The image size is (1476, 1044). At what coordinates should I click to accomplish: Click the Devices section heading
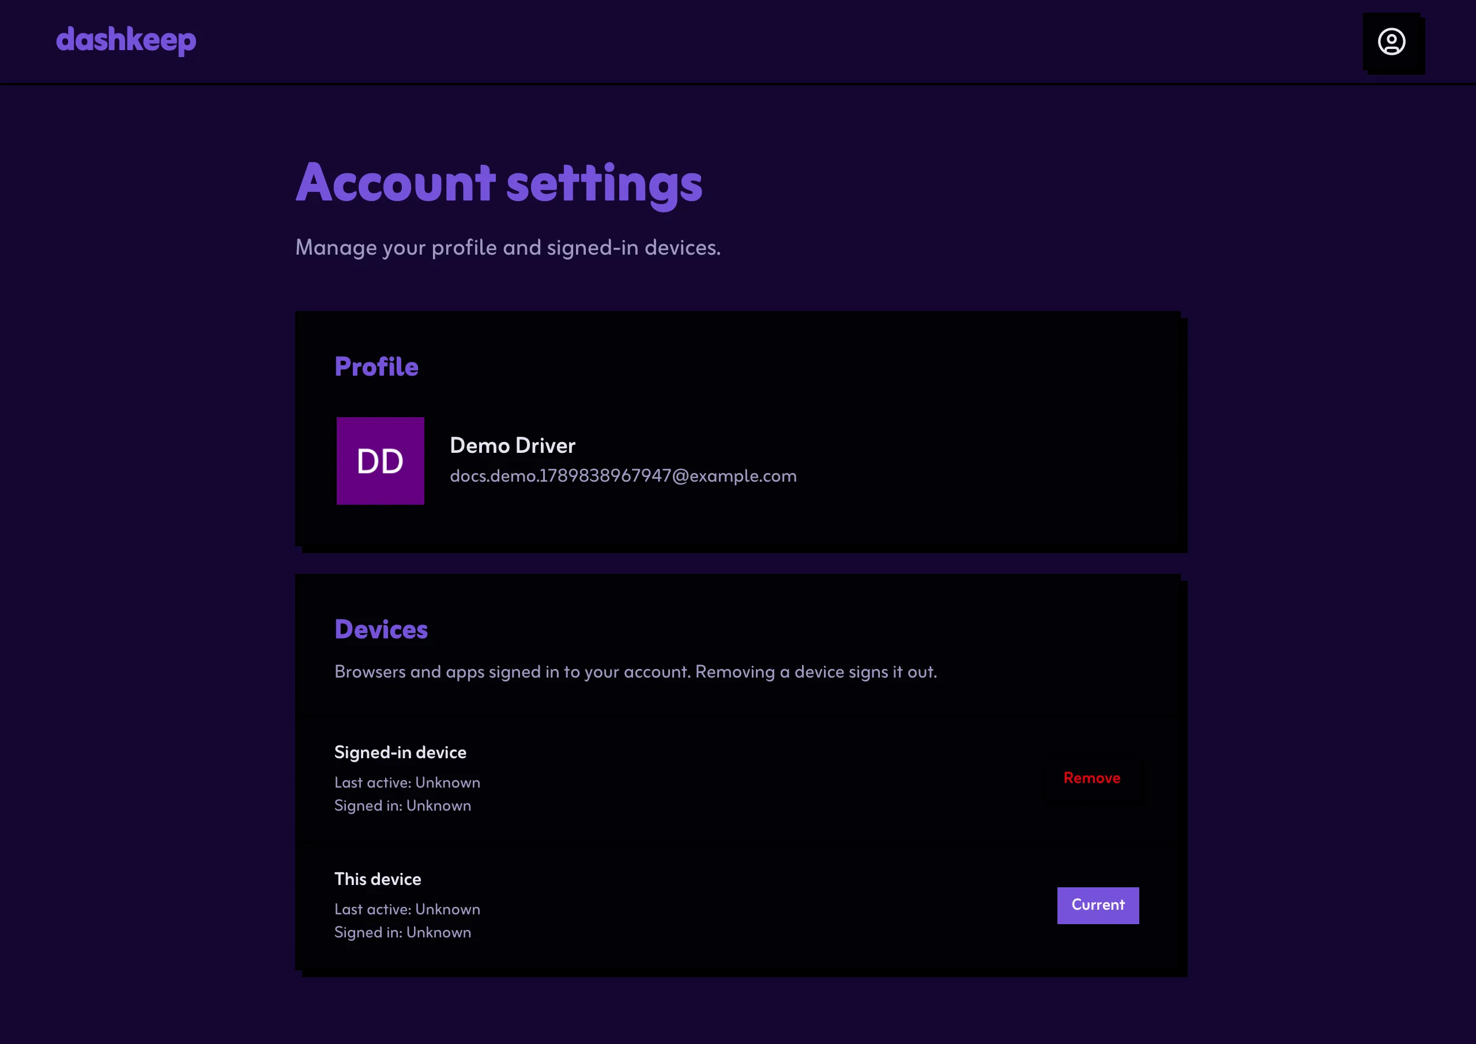(381, 629)
